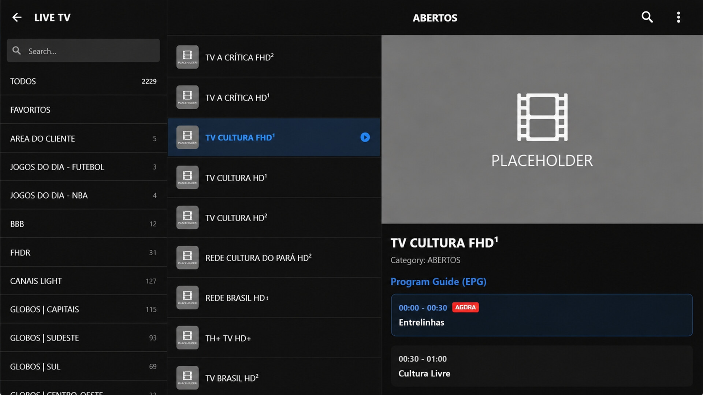Play TV A CRÍTICA FHD² channel
The width and height of the screenshot is (703, 395).
click(274, 57)
